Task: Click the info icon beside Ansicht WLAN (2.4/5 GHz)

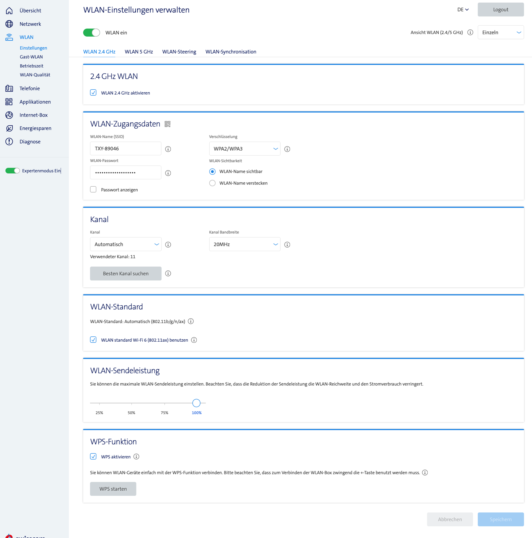Action: 470,32
